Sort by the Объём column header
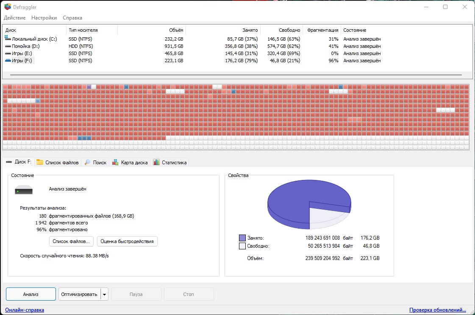 coord(176,30)
